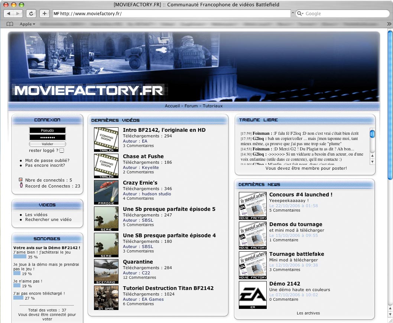393x323 pixels.
Task: Open Demos du tournage news thumbnail
Action: (x=253, y=235)
